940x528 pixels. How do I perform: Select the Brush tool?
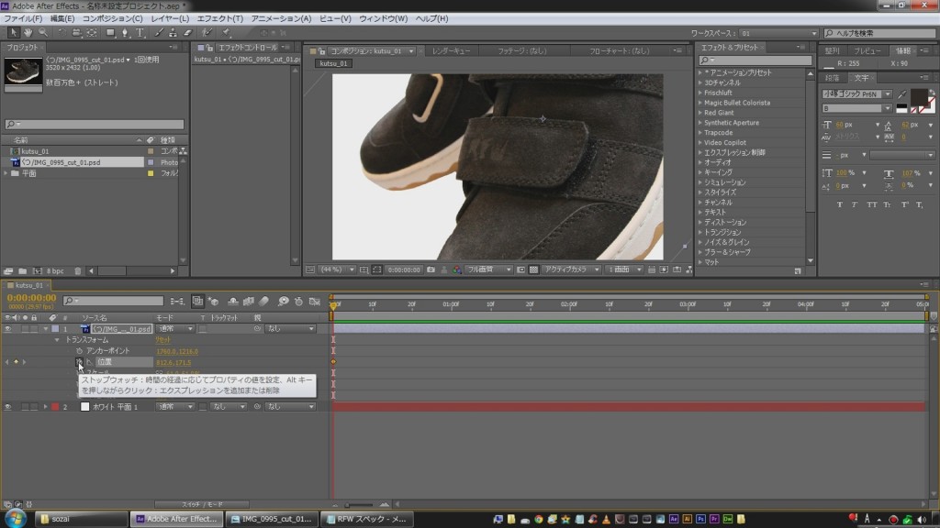tap(158, 33)
